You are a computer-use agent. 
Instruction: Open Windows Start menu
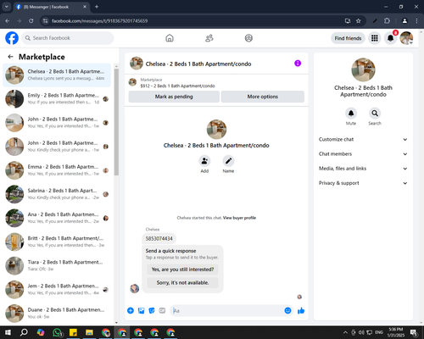click(8, 332)
